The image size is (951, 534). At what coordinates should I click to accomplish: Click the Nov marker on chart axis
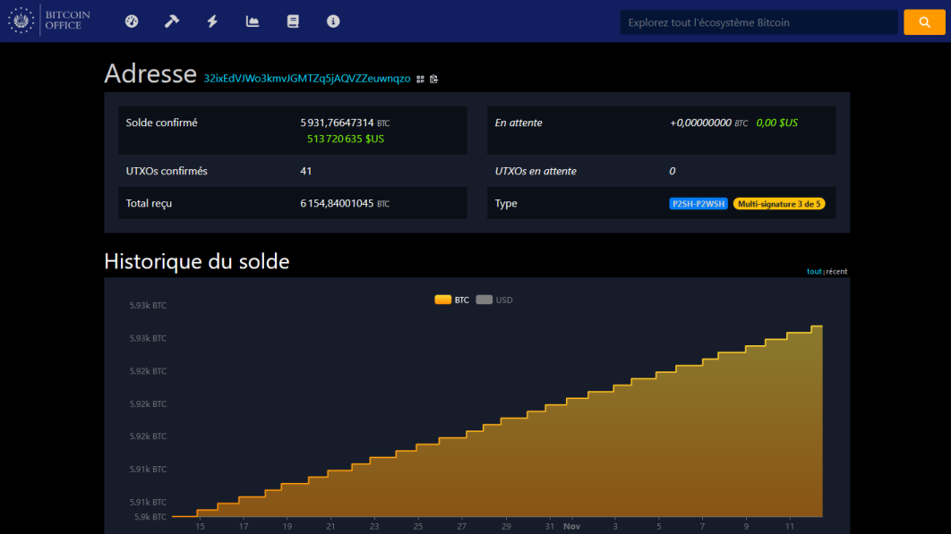pyautogui.click(x=571, y=526)
